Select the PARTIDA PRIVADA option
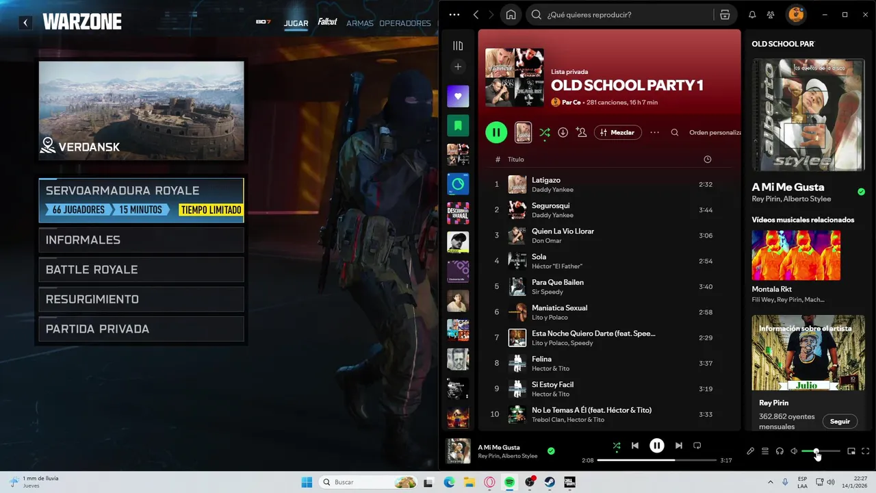876x493 pixels. 141,329
